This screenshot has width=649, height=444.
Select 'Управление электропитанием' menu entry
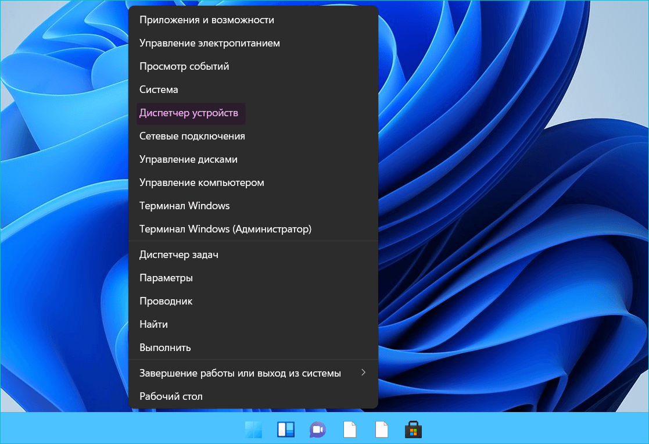pyautogui.click(x=210, y=43)
